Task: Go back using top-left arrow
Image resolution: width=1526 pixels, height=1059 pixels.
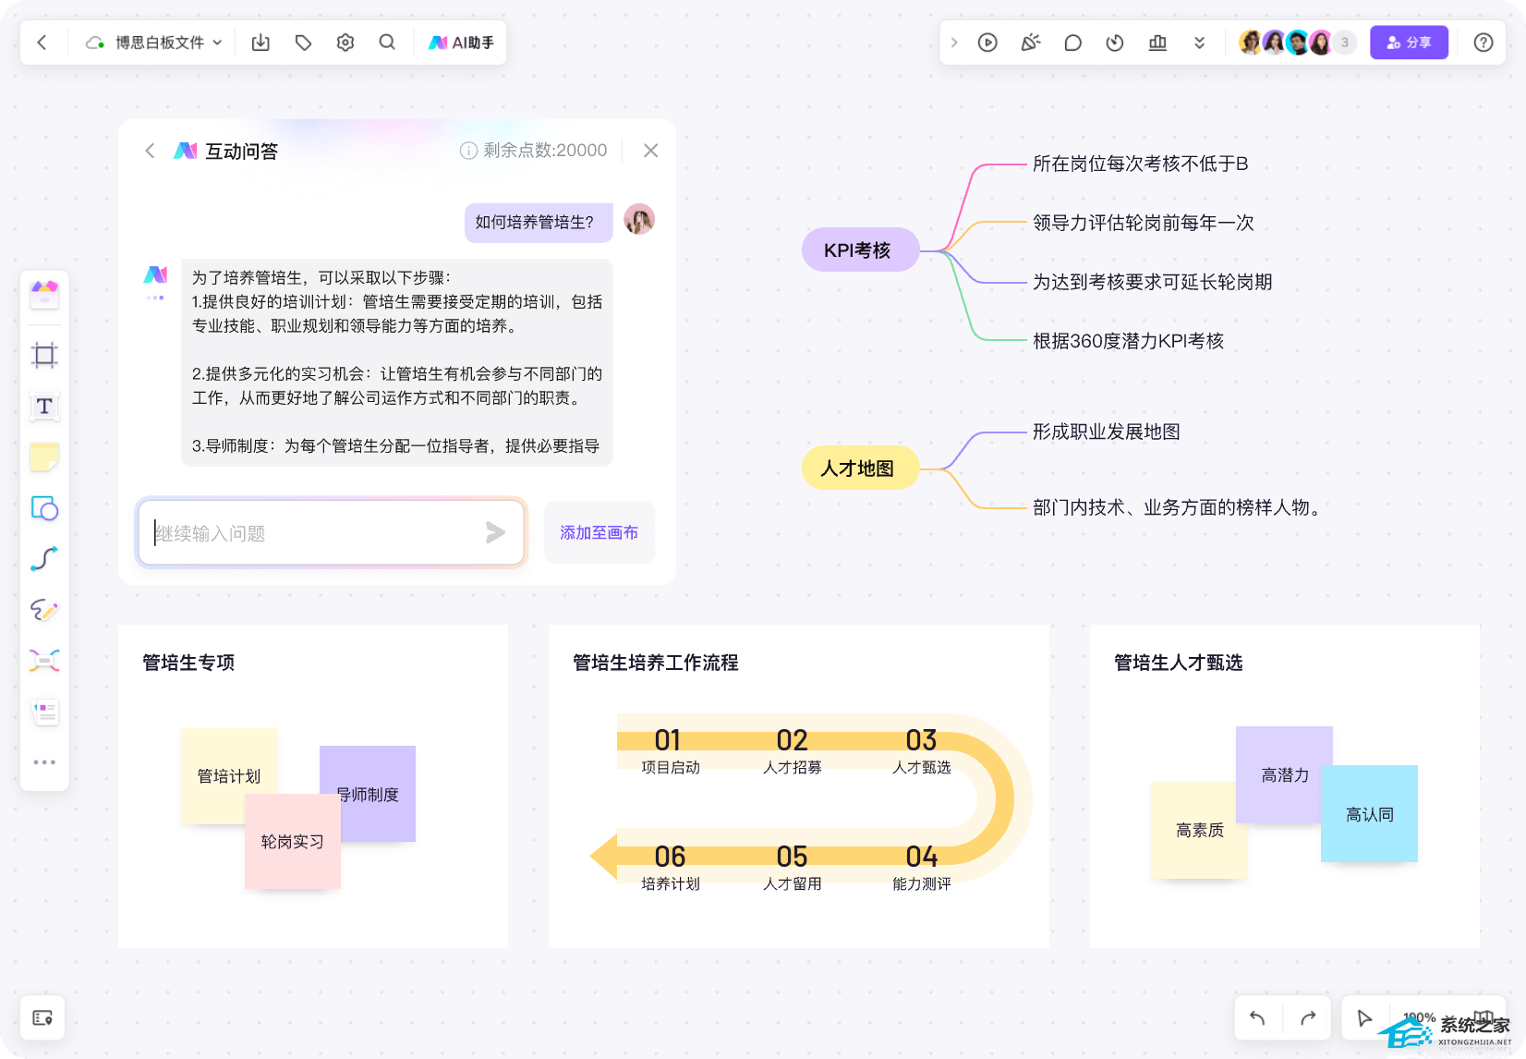Action: coord(42,43)
